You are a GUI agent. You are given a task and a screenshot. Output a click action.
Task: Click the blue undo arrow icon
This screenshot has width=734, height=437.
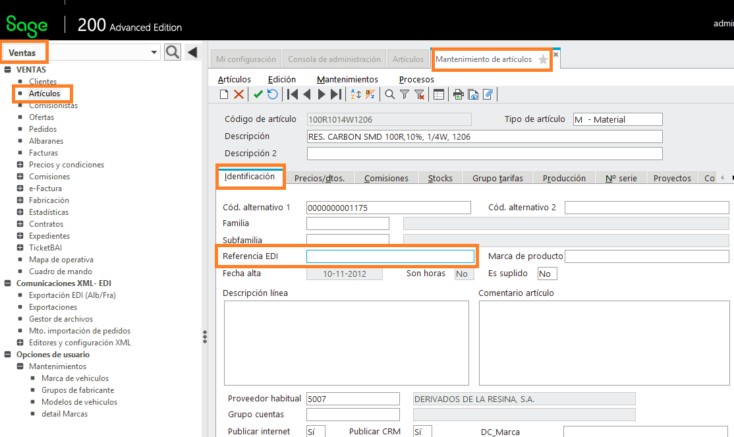(272, 95)
